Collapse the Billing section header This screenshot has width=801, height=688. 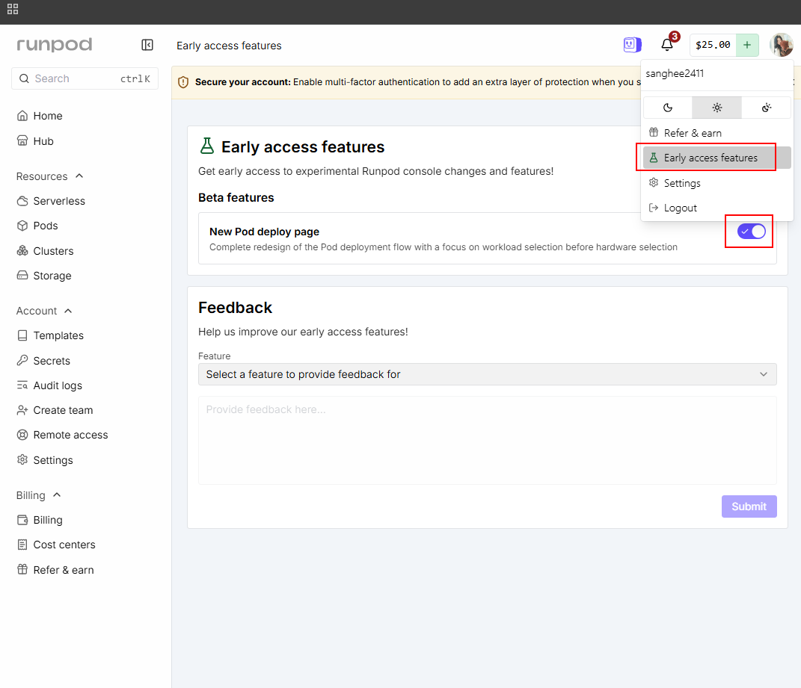(39, 495)
